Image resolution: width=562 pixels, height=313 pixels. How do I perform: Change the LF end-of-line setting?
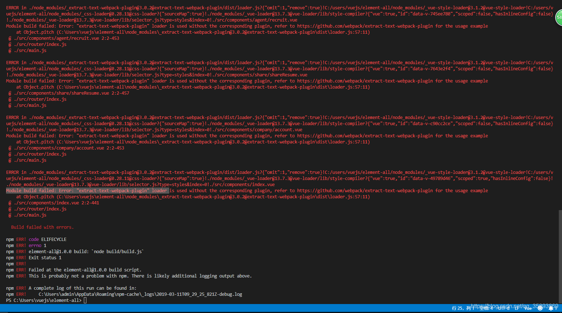517,308
